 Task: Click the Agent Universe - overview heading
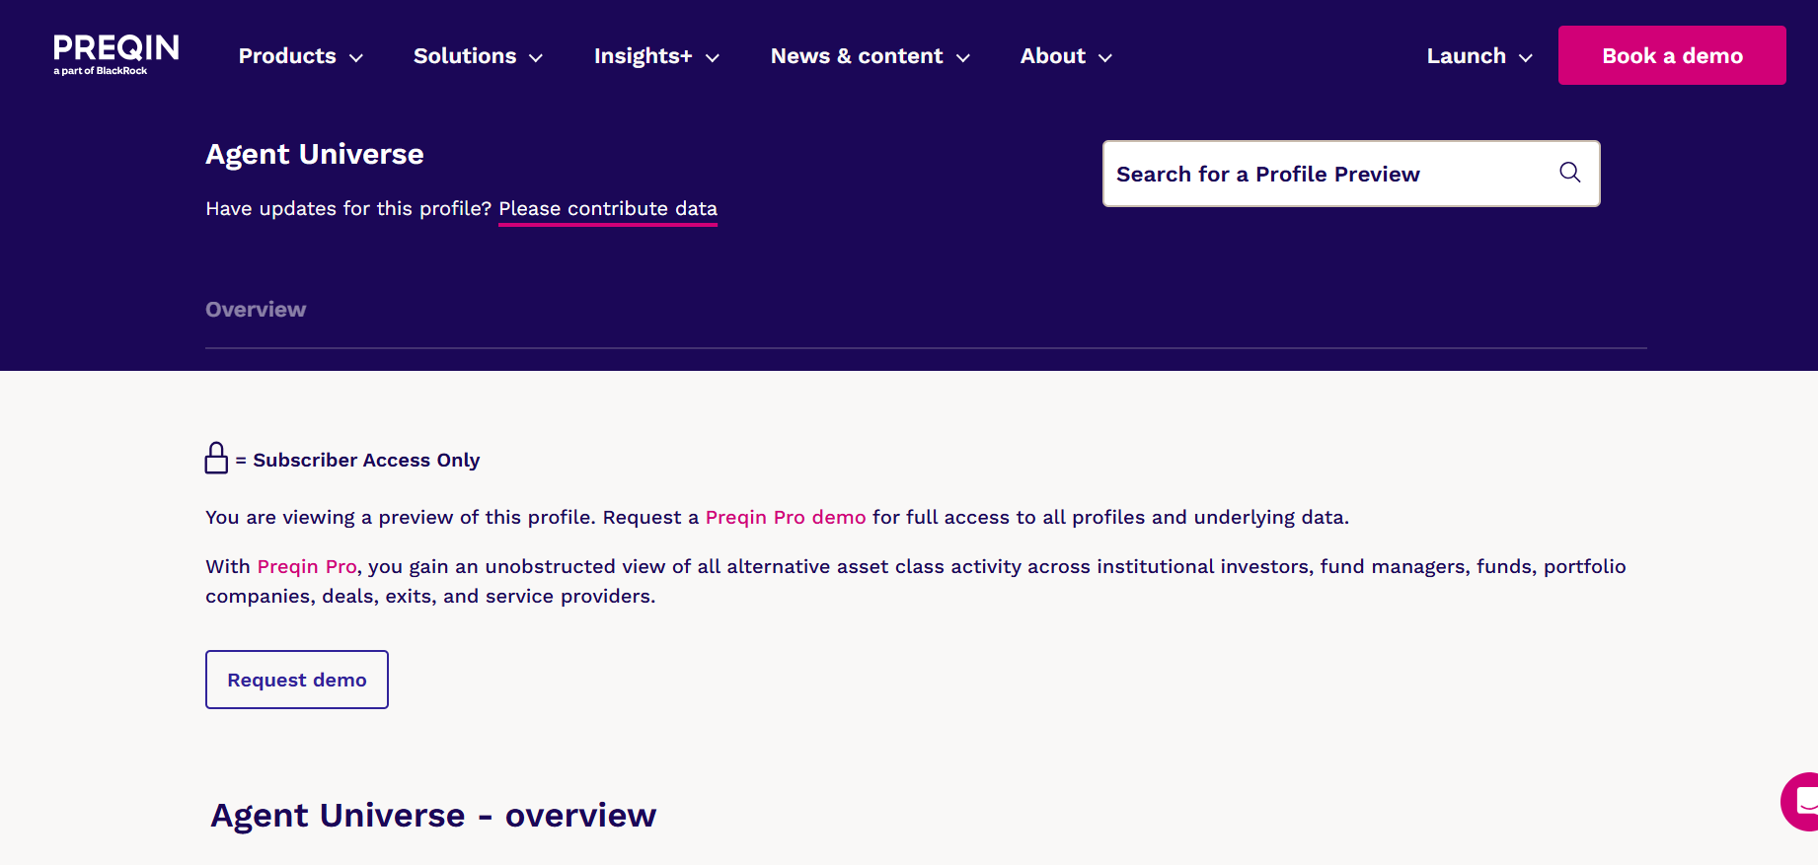(433, 816)
